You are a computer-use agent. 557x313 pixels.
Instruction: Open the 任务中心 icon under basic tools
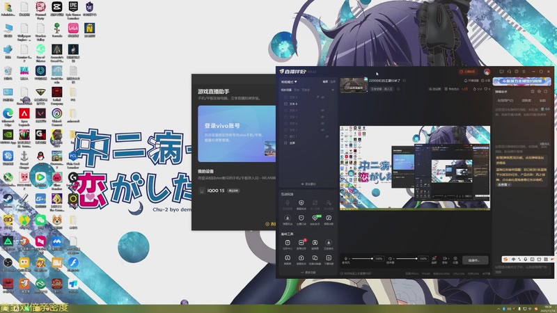tap(288, 245)
